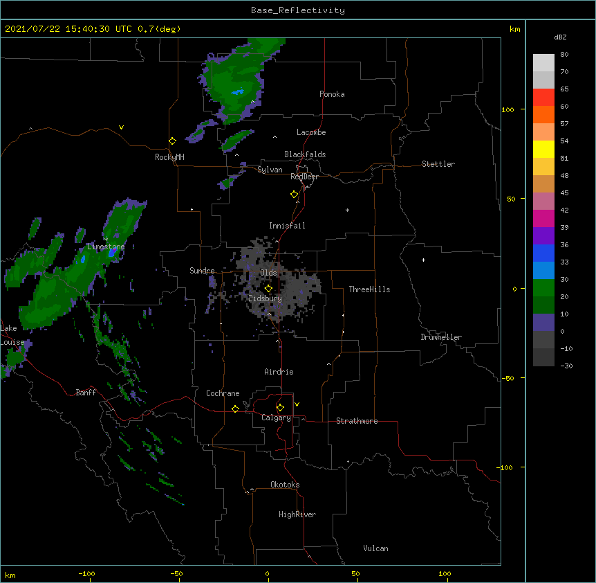Select the Olds label
Viewport: 596px width, 583px height.
coord(268,273)
